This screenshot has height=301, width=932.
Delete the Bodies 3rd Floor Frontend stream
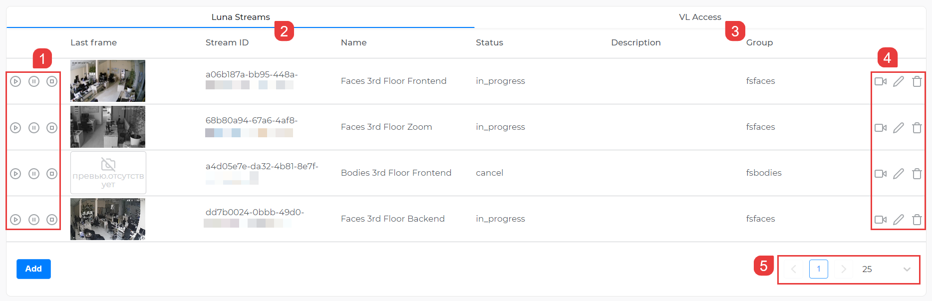(x=917, y=174)
